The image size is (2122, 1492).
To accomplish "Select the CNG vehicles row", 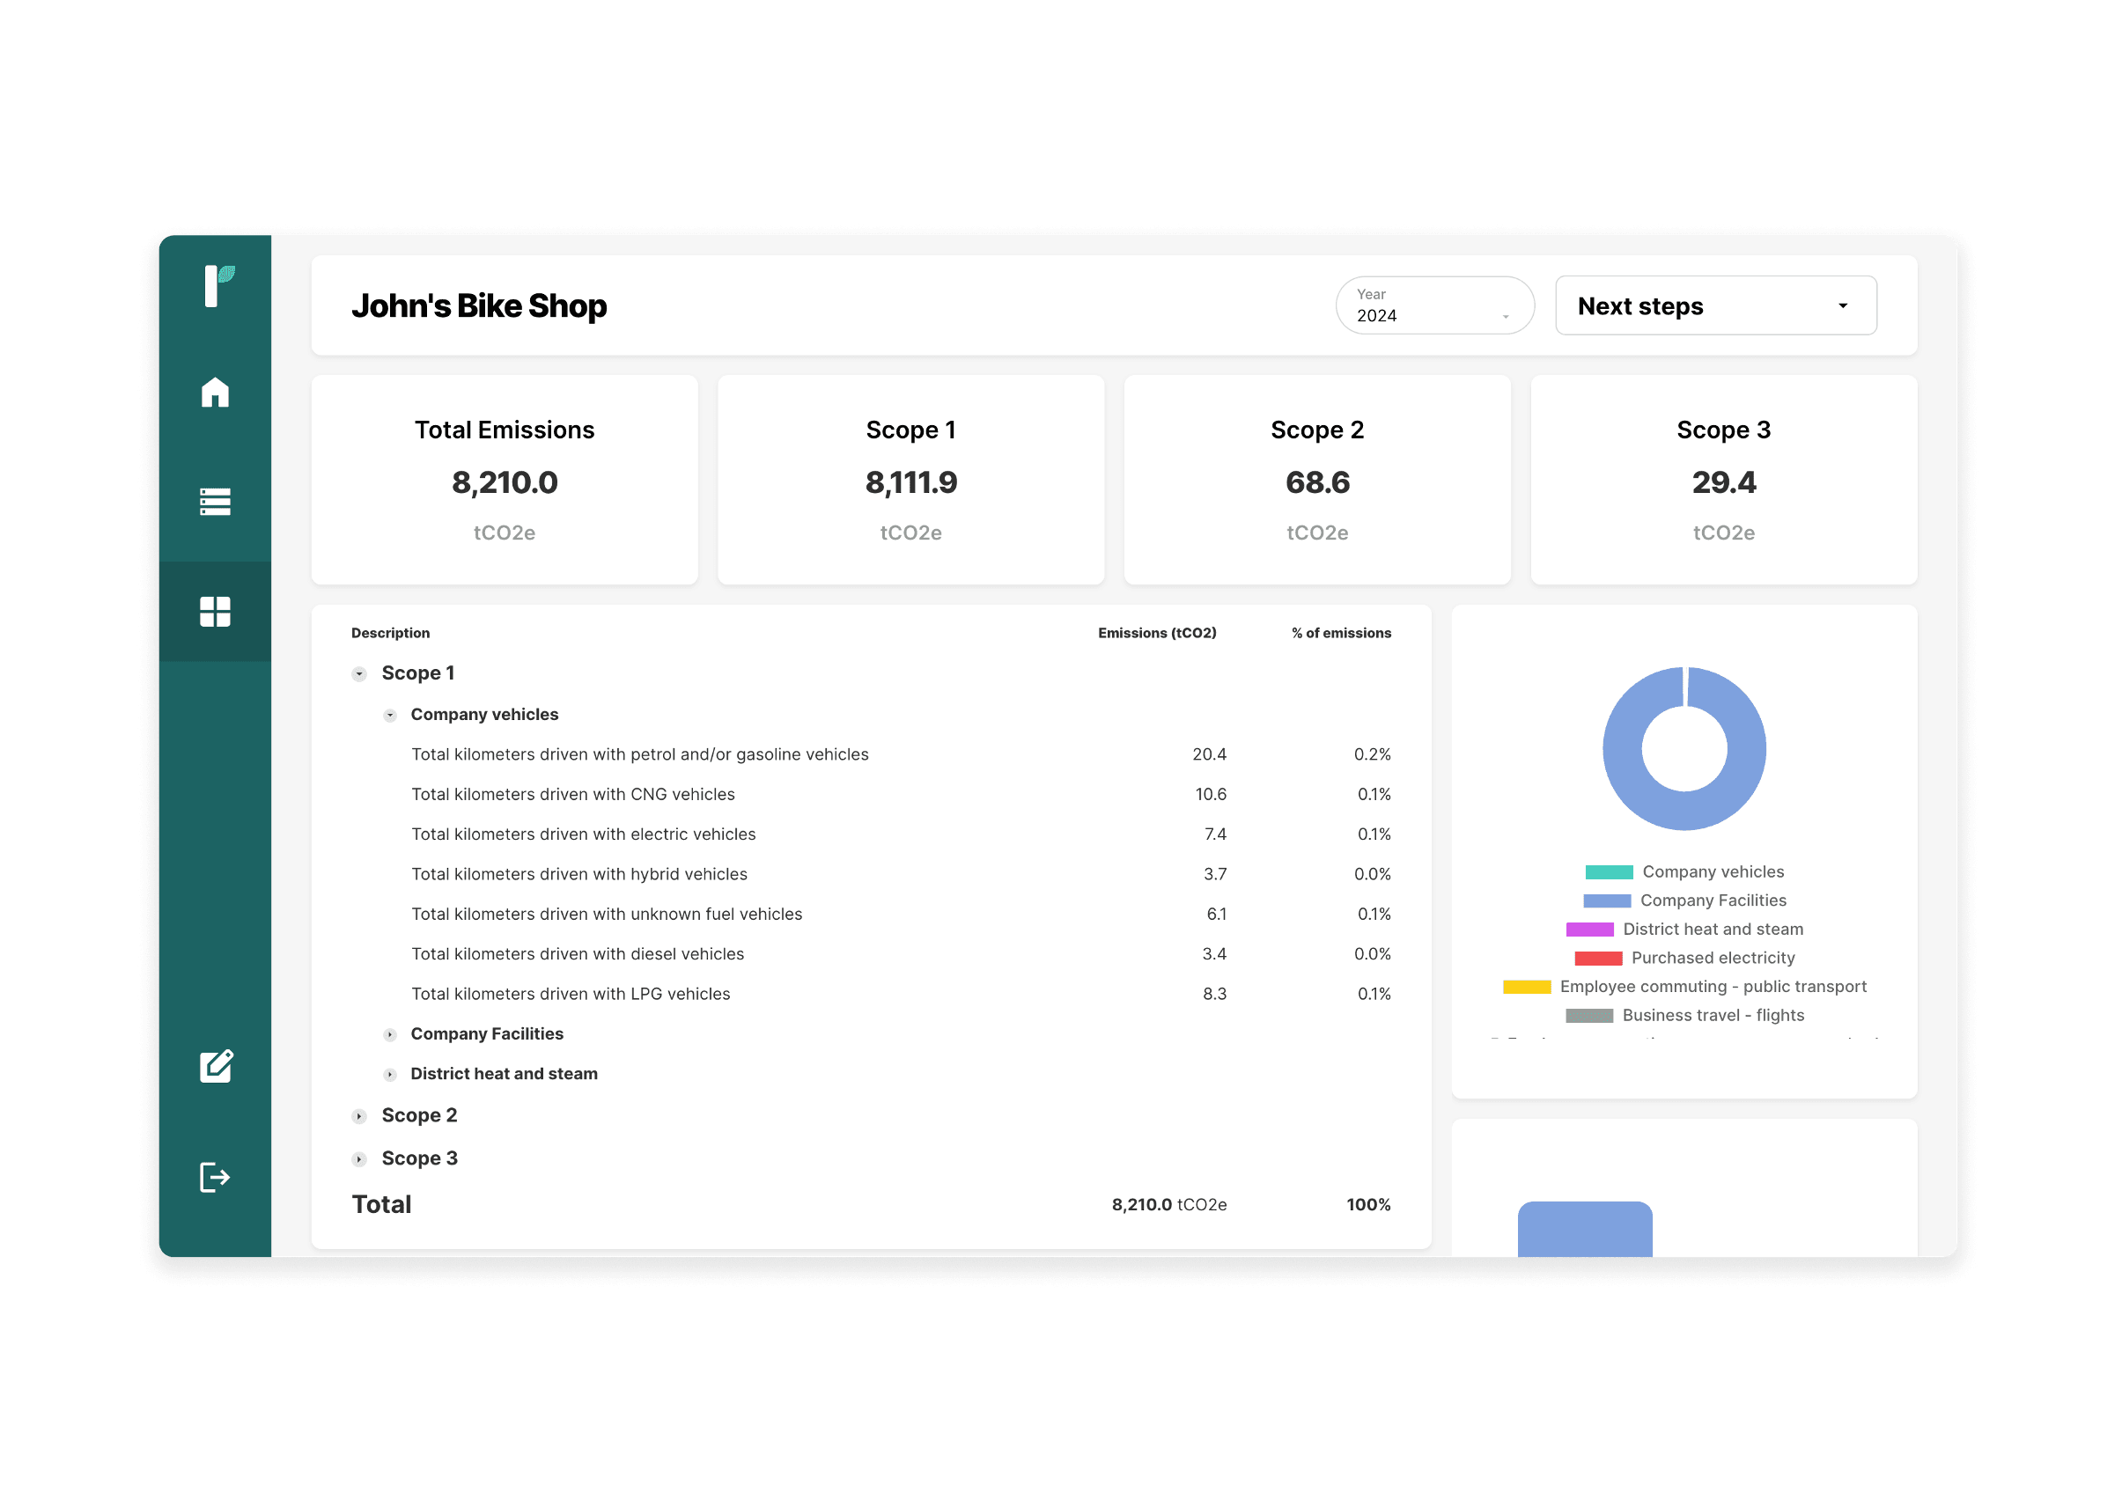I will [x=871, y=794].
